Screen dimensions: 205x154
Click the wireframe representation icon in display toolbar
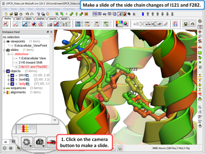[x=16, y=24]
